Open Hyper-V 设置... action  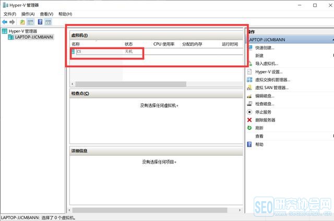(269, 72)
